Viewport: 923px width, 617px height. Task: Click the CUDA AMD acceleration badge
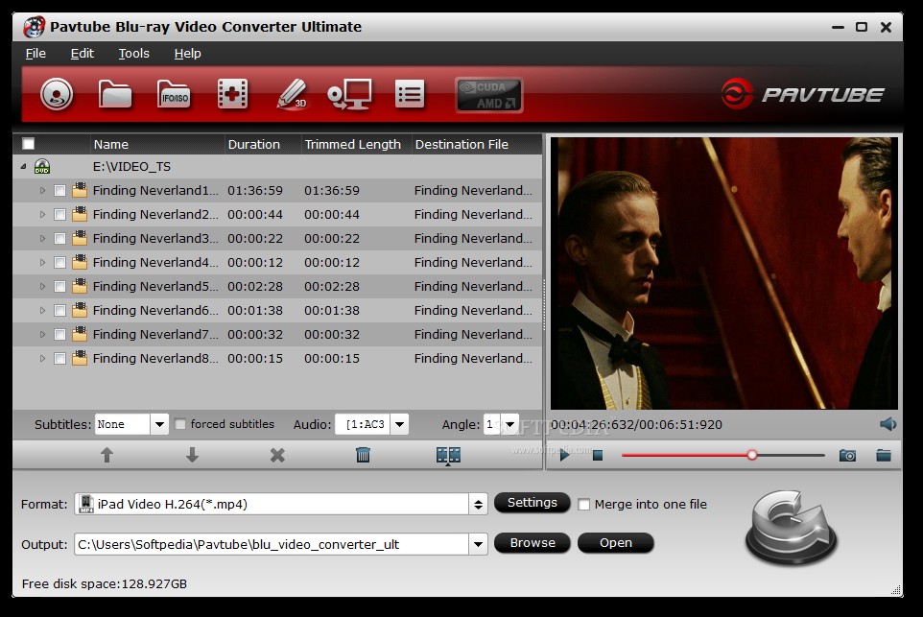click(x=489, y=94)
